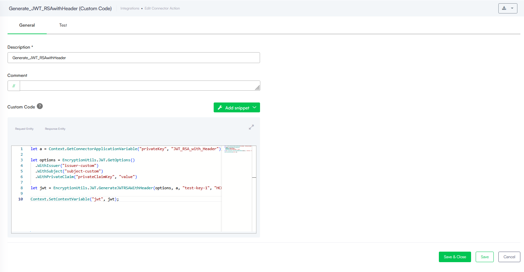This screenshot has width=524, height=272.
Task: Switch to the Test tab
Action: point(63,25)
